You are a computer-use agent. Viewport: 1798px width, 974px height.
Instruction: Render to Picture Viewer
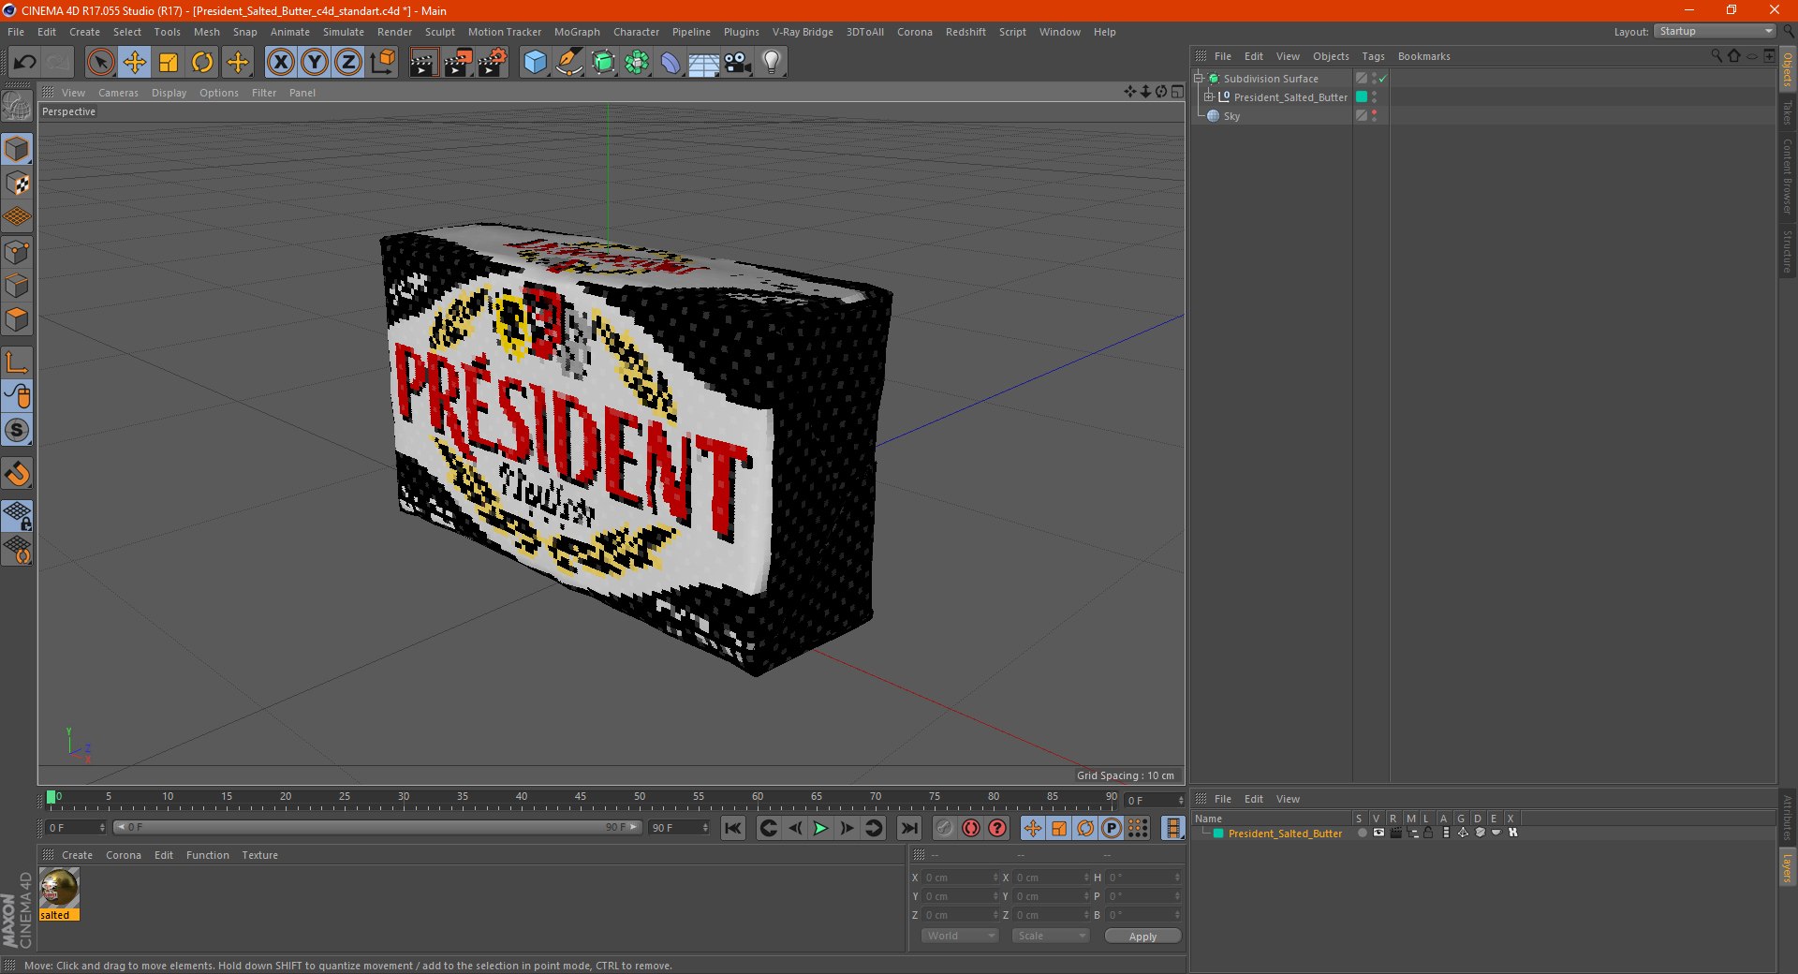tap(458, 63)
